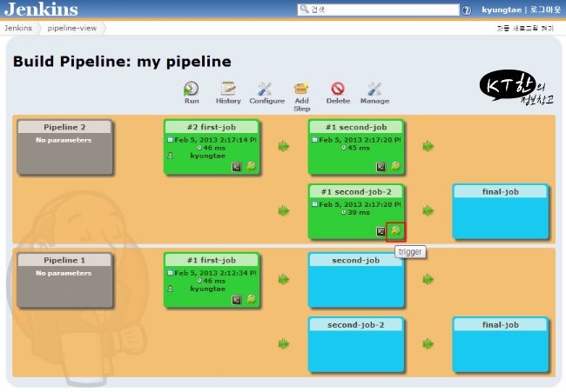Open the Manage icon

pyautogui.click(x=374, y=89)
